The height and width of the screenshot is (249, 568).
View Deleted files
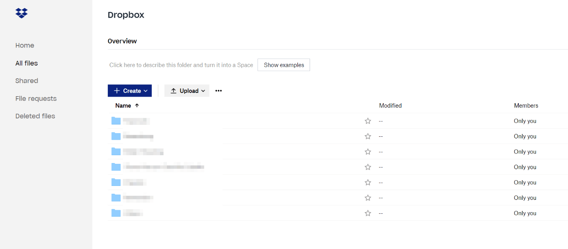35,116
